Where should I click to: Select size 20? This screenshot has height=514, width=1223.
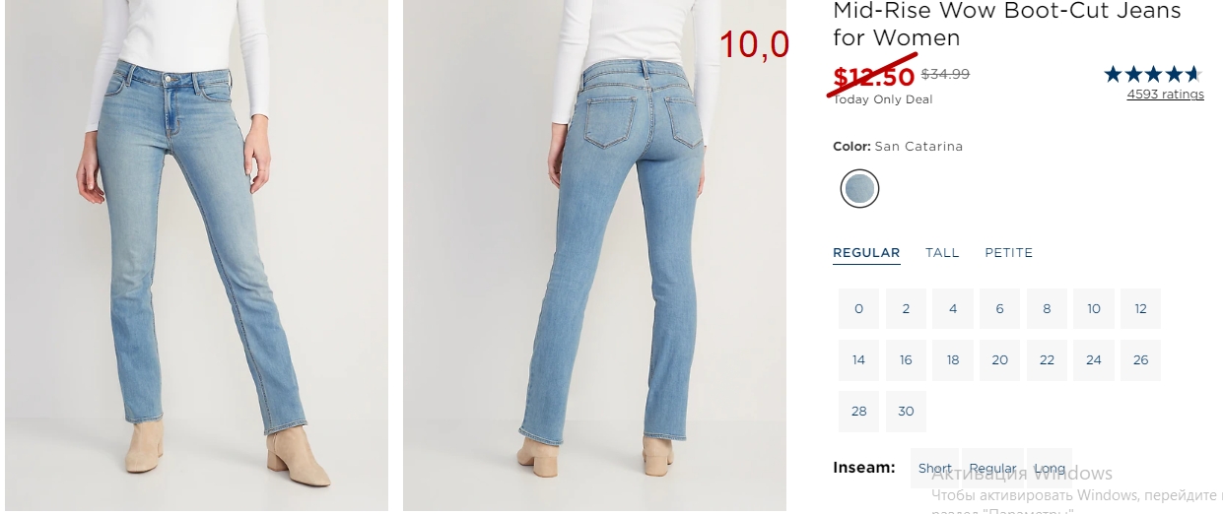click(x=999, y=360)
